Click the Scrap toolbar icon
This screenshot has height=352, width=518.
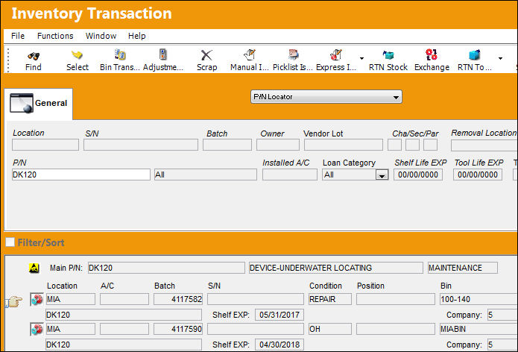click(x=206, y=55)
